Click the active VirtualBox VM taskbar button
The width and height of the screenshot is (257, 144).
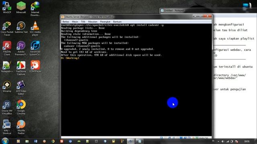pyautogui.click(x=131, y=141)
